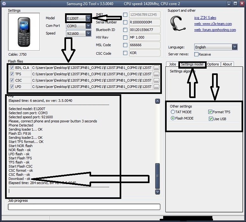Click the phone model thumbnail image
The width and height of the screenshot is (246, 222).
tap(24, 32)
